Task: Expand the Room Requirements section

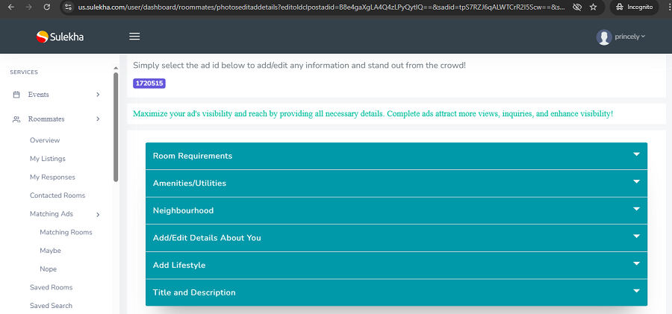Action: 396,156
